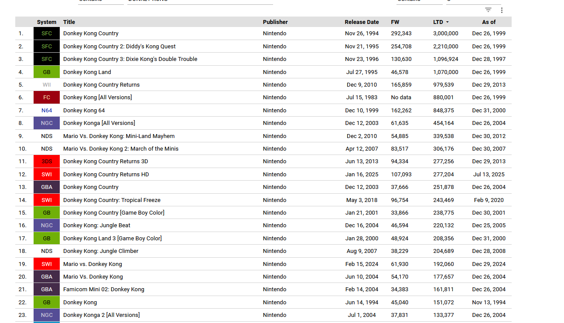Click Nintendo publisher in Donkey Kong 64 row
This screenshot has height=323, width=564.
point(275,111)
